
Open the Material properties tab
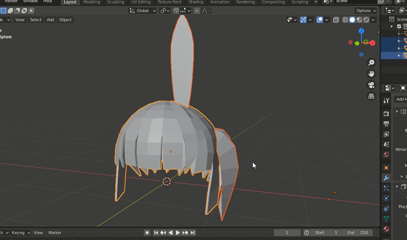[x=386, y=229]
